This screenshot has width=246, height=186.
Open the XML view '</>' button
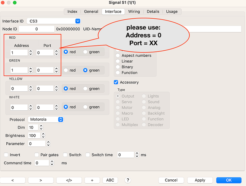tap(69, 180)
